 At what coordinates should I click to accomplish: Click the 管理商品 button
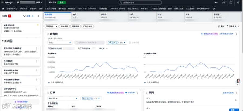point(50,26)
